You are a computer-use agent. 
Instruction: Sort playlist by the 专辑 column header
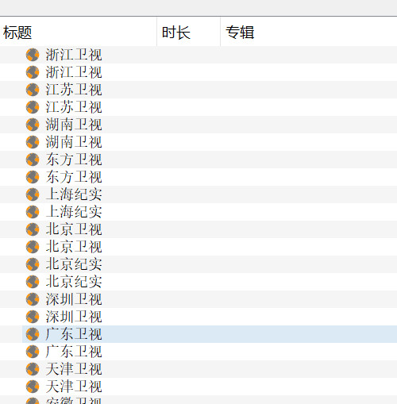tap(309, 33)
